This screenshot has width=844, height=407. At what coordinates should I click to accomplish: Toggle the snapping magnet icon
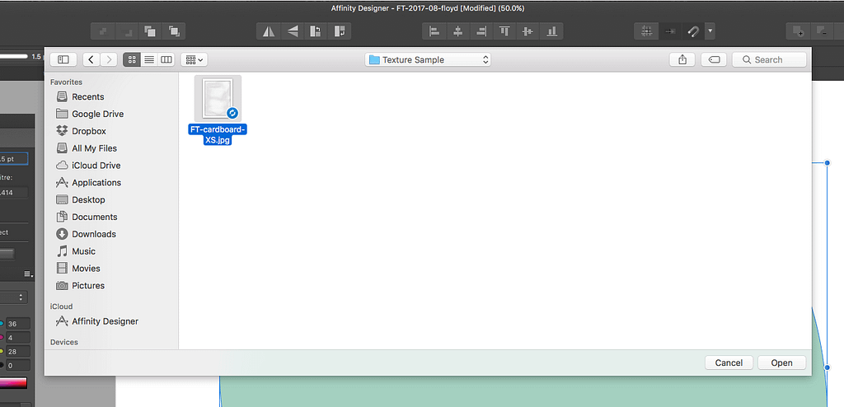[693, 31]
